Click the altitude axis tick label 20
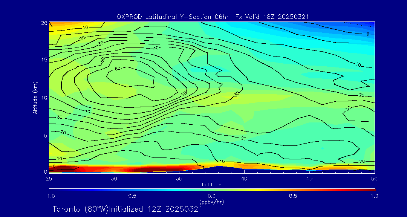This screenshot has width=407, height=217. click(44, 23)
